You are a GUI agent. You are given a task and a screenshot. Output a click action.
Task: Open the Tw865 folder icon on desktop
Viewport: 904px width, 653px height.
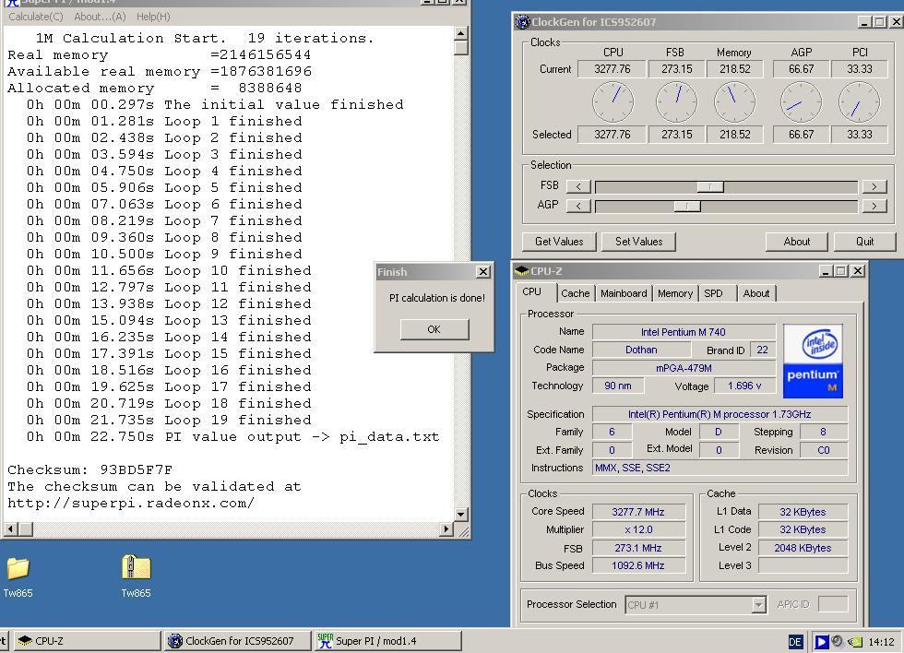tap(18, 568)
